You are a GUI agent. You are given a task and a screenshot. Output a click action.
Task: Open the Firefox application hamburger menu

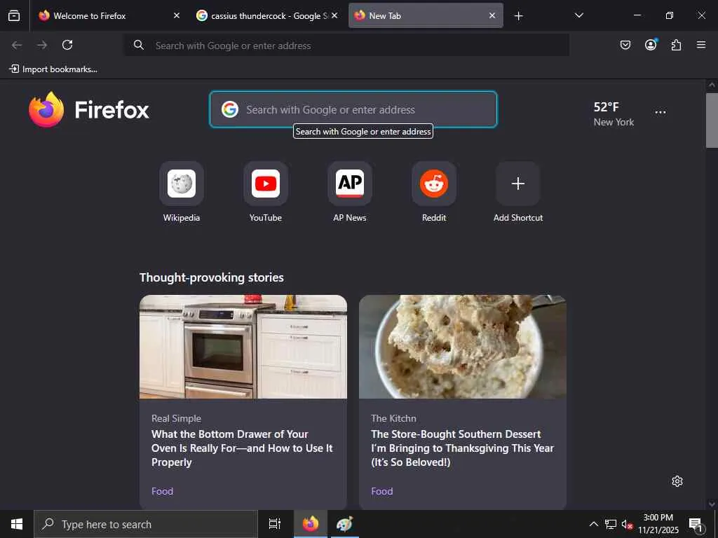click(701, 45)
